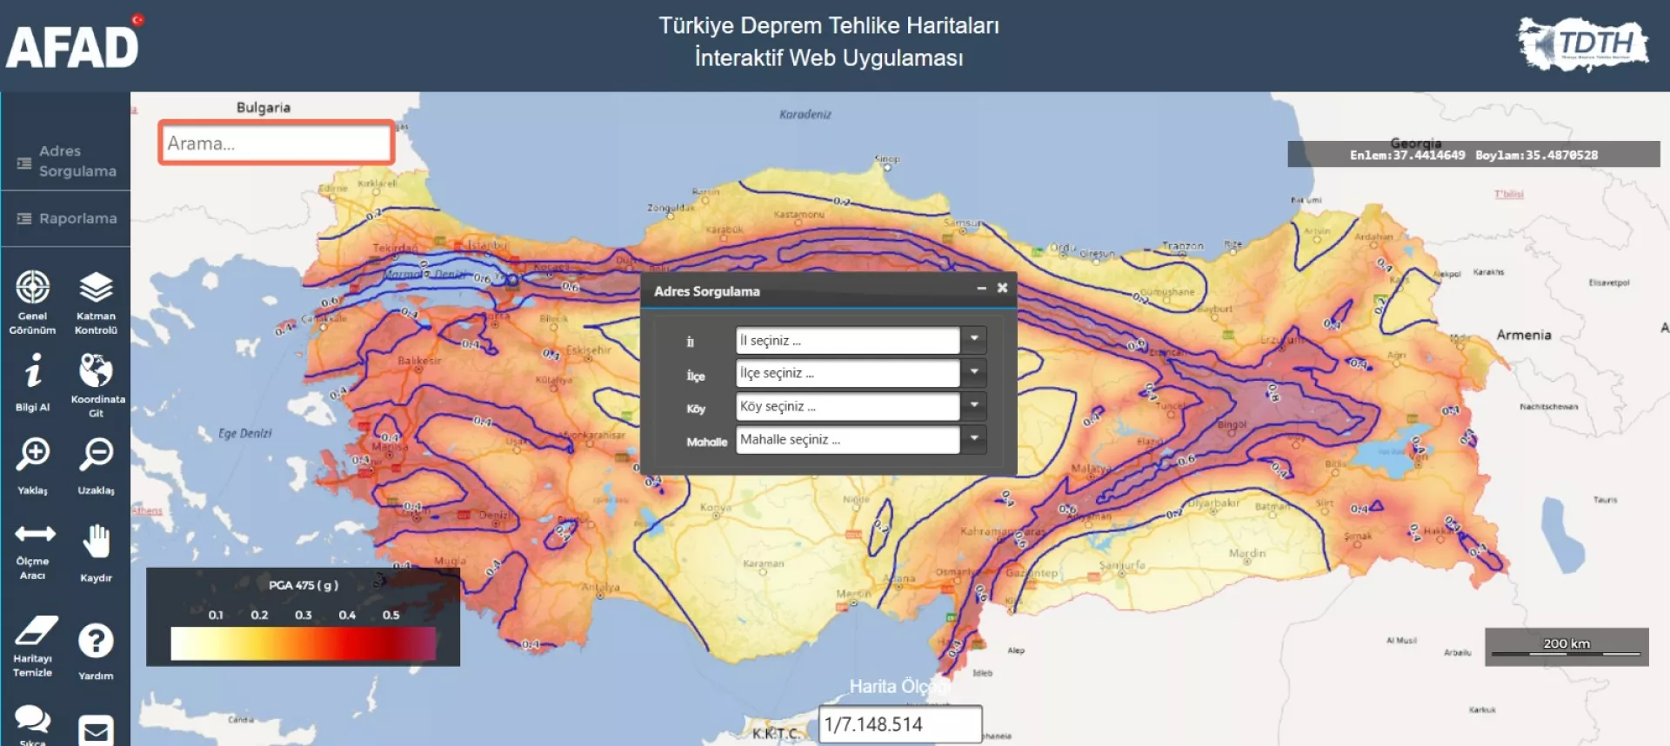Click the 'Köy seçiniz' combo box field
1670x746 pixels.
pos(848,406)
